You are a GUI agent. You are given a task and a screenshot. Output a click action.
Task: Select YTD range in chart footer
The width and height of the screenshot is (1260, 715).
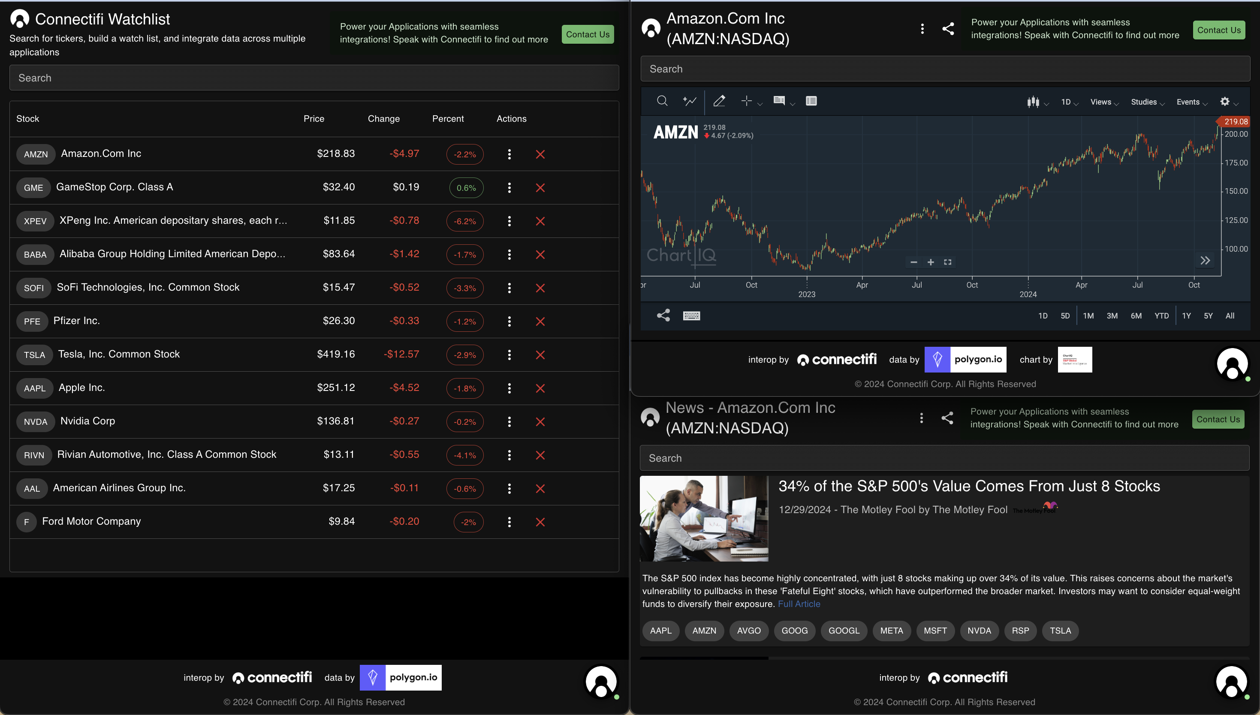pyautogui.click(x=1162, y=316)
